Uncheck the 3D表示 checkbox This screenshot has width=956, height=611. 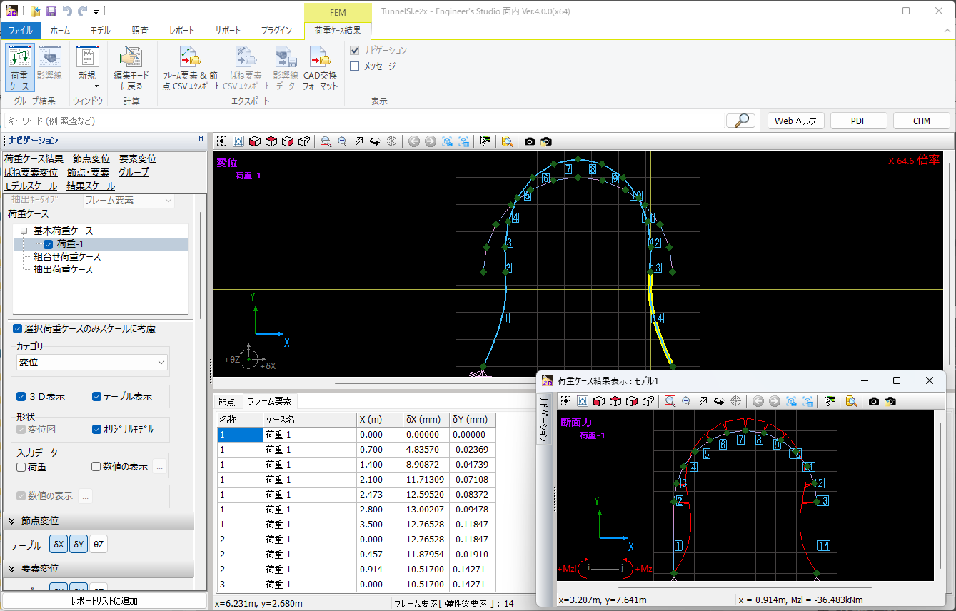tap(21, 396)
